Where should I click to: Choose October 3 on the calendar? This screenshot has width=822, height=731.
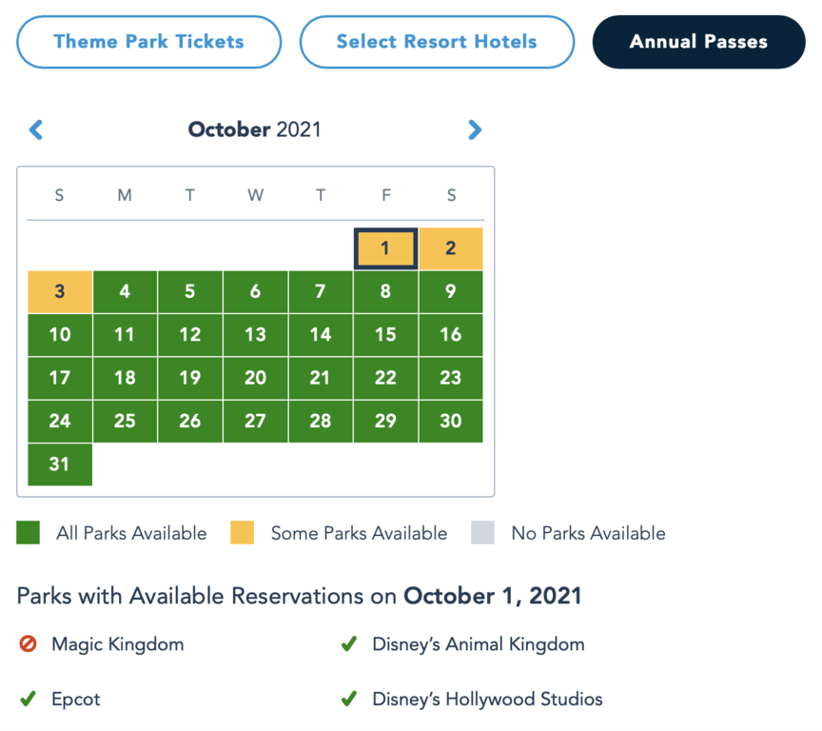60,292
